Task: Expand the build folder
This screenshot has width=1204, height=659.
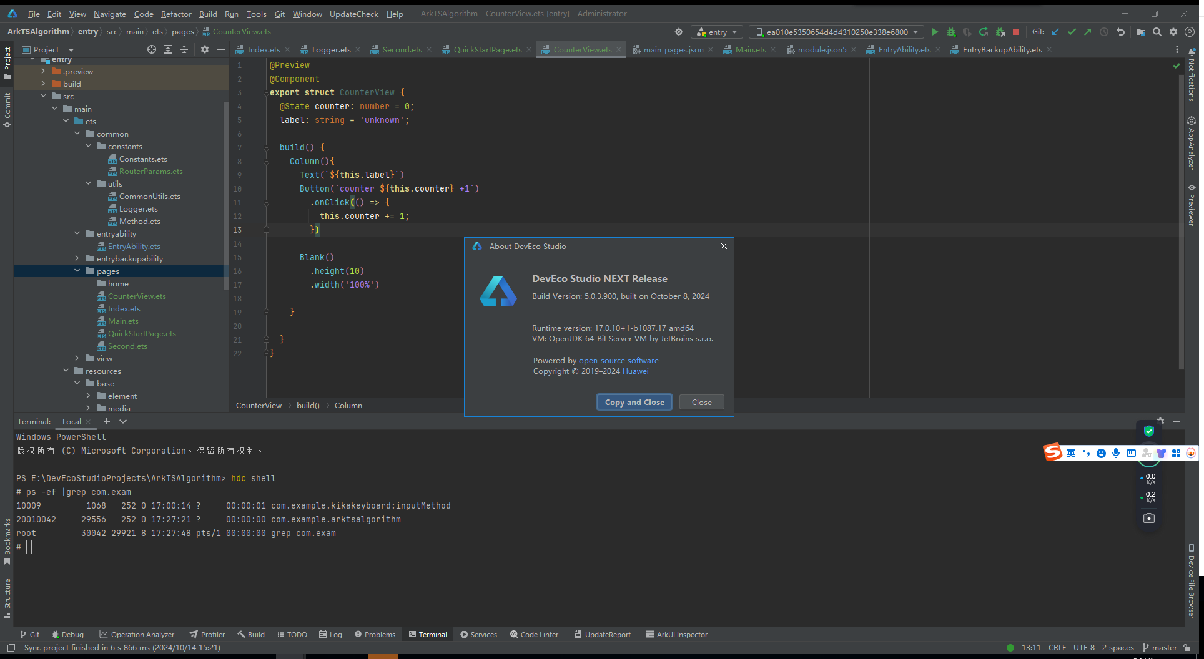Action: pyautogui.click(x=43, y=84)
